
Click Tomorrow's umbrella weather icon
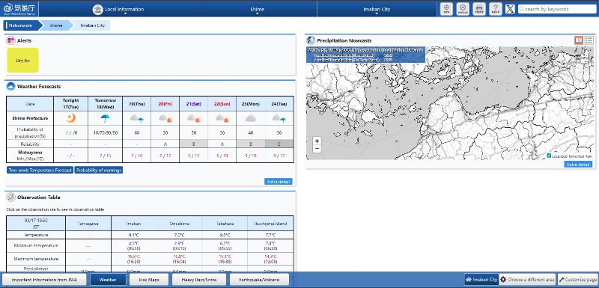(105, 118)
